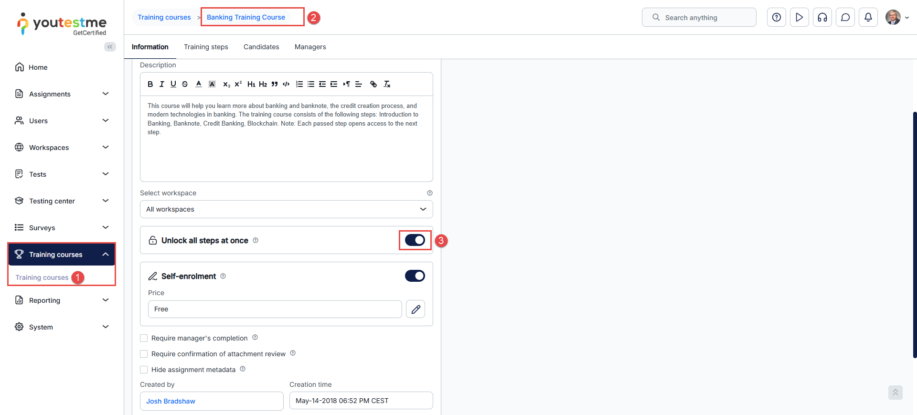The height and width of the screenshot is (415, 917).
Task: Click the help question mark icon in header
Action: coord(776,18)
